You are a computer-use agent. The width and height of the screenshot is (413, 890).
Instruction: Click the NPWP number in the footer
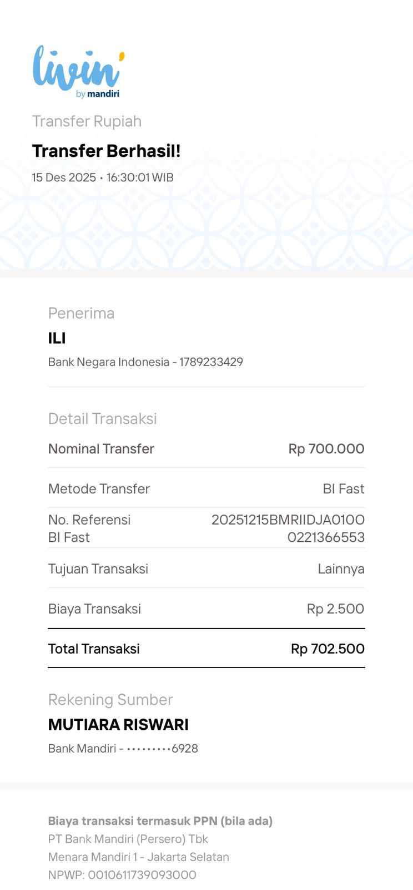click(x=142, y=875)
